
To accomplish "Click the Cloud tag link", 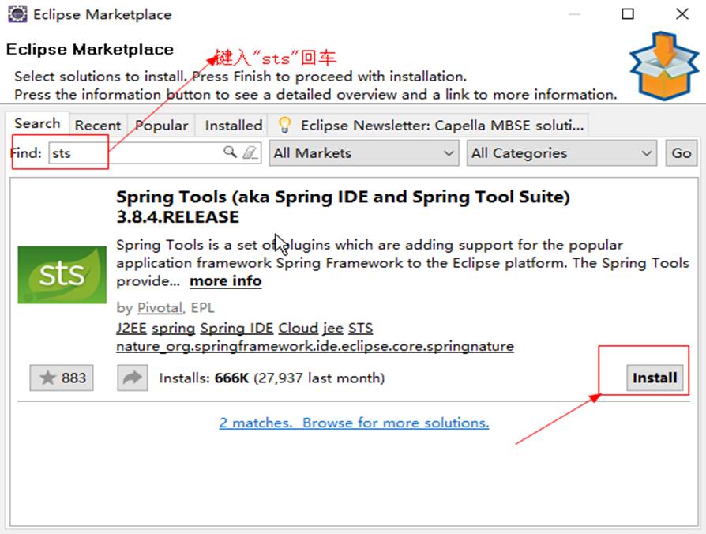I will click(x=298, y=328).
